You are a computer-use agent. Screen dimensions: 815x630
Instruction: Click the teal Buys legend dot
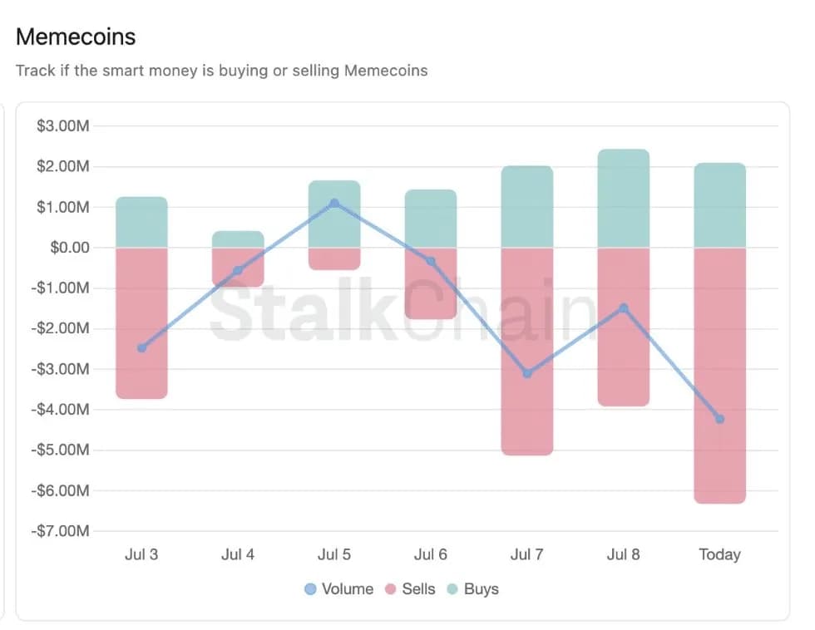452,589
